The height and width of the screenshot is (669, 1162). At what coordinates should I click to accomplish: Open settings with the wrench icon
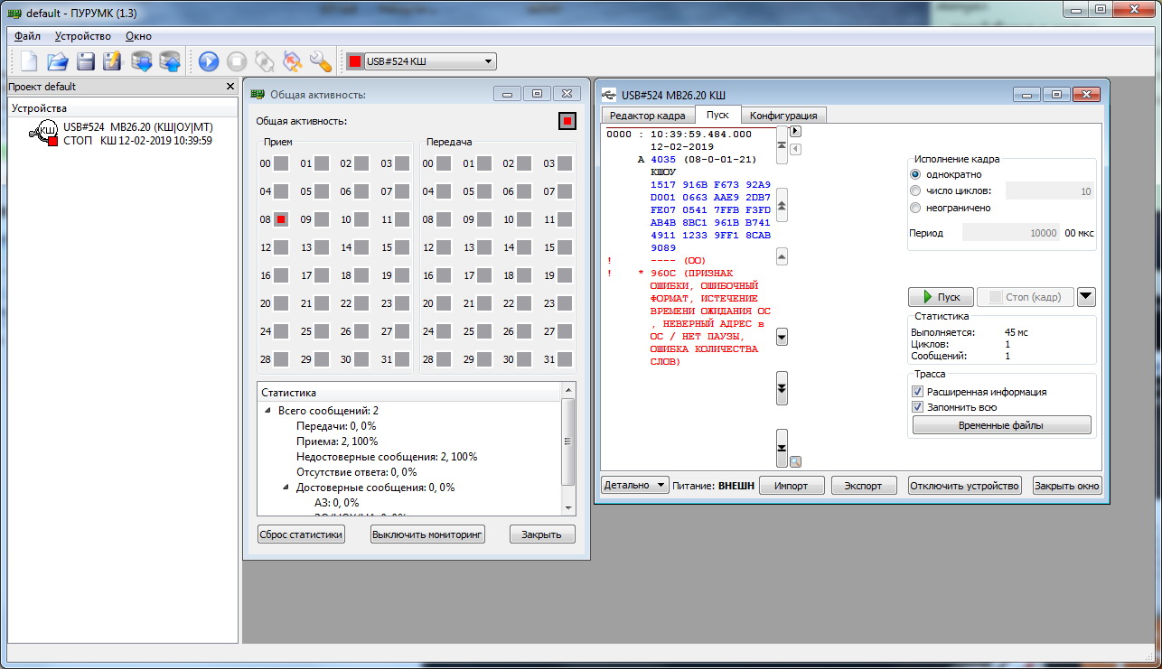point(320,61)
